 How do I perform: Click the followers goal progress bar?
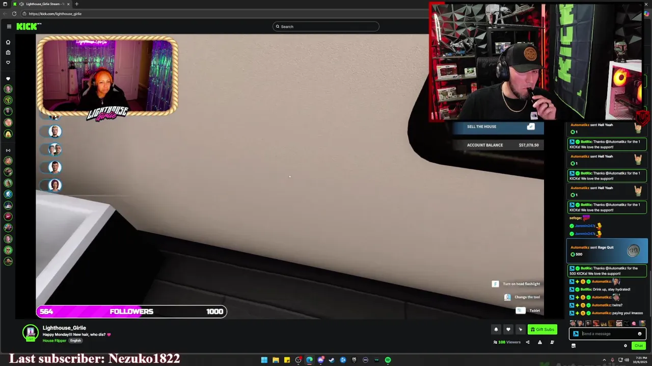coord(131,312)
